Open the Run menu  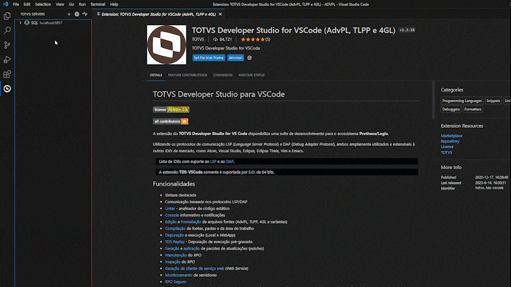[82, 4]
